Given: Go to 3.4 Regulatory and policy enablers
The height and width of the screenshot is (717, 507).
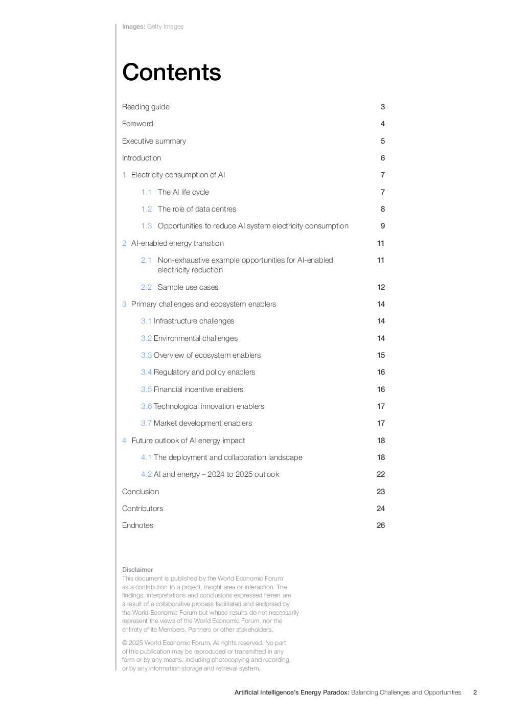Looking at the screenshot, I should click(x=204, y=372).
